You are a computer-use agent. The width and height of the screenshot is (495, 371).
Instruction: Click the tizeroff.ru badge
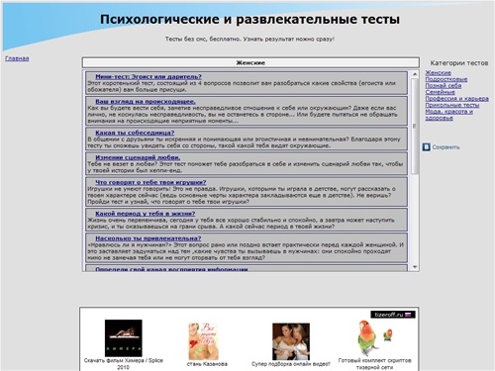point(393,315)
